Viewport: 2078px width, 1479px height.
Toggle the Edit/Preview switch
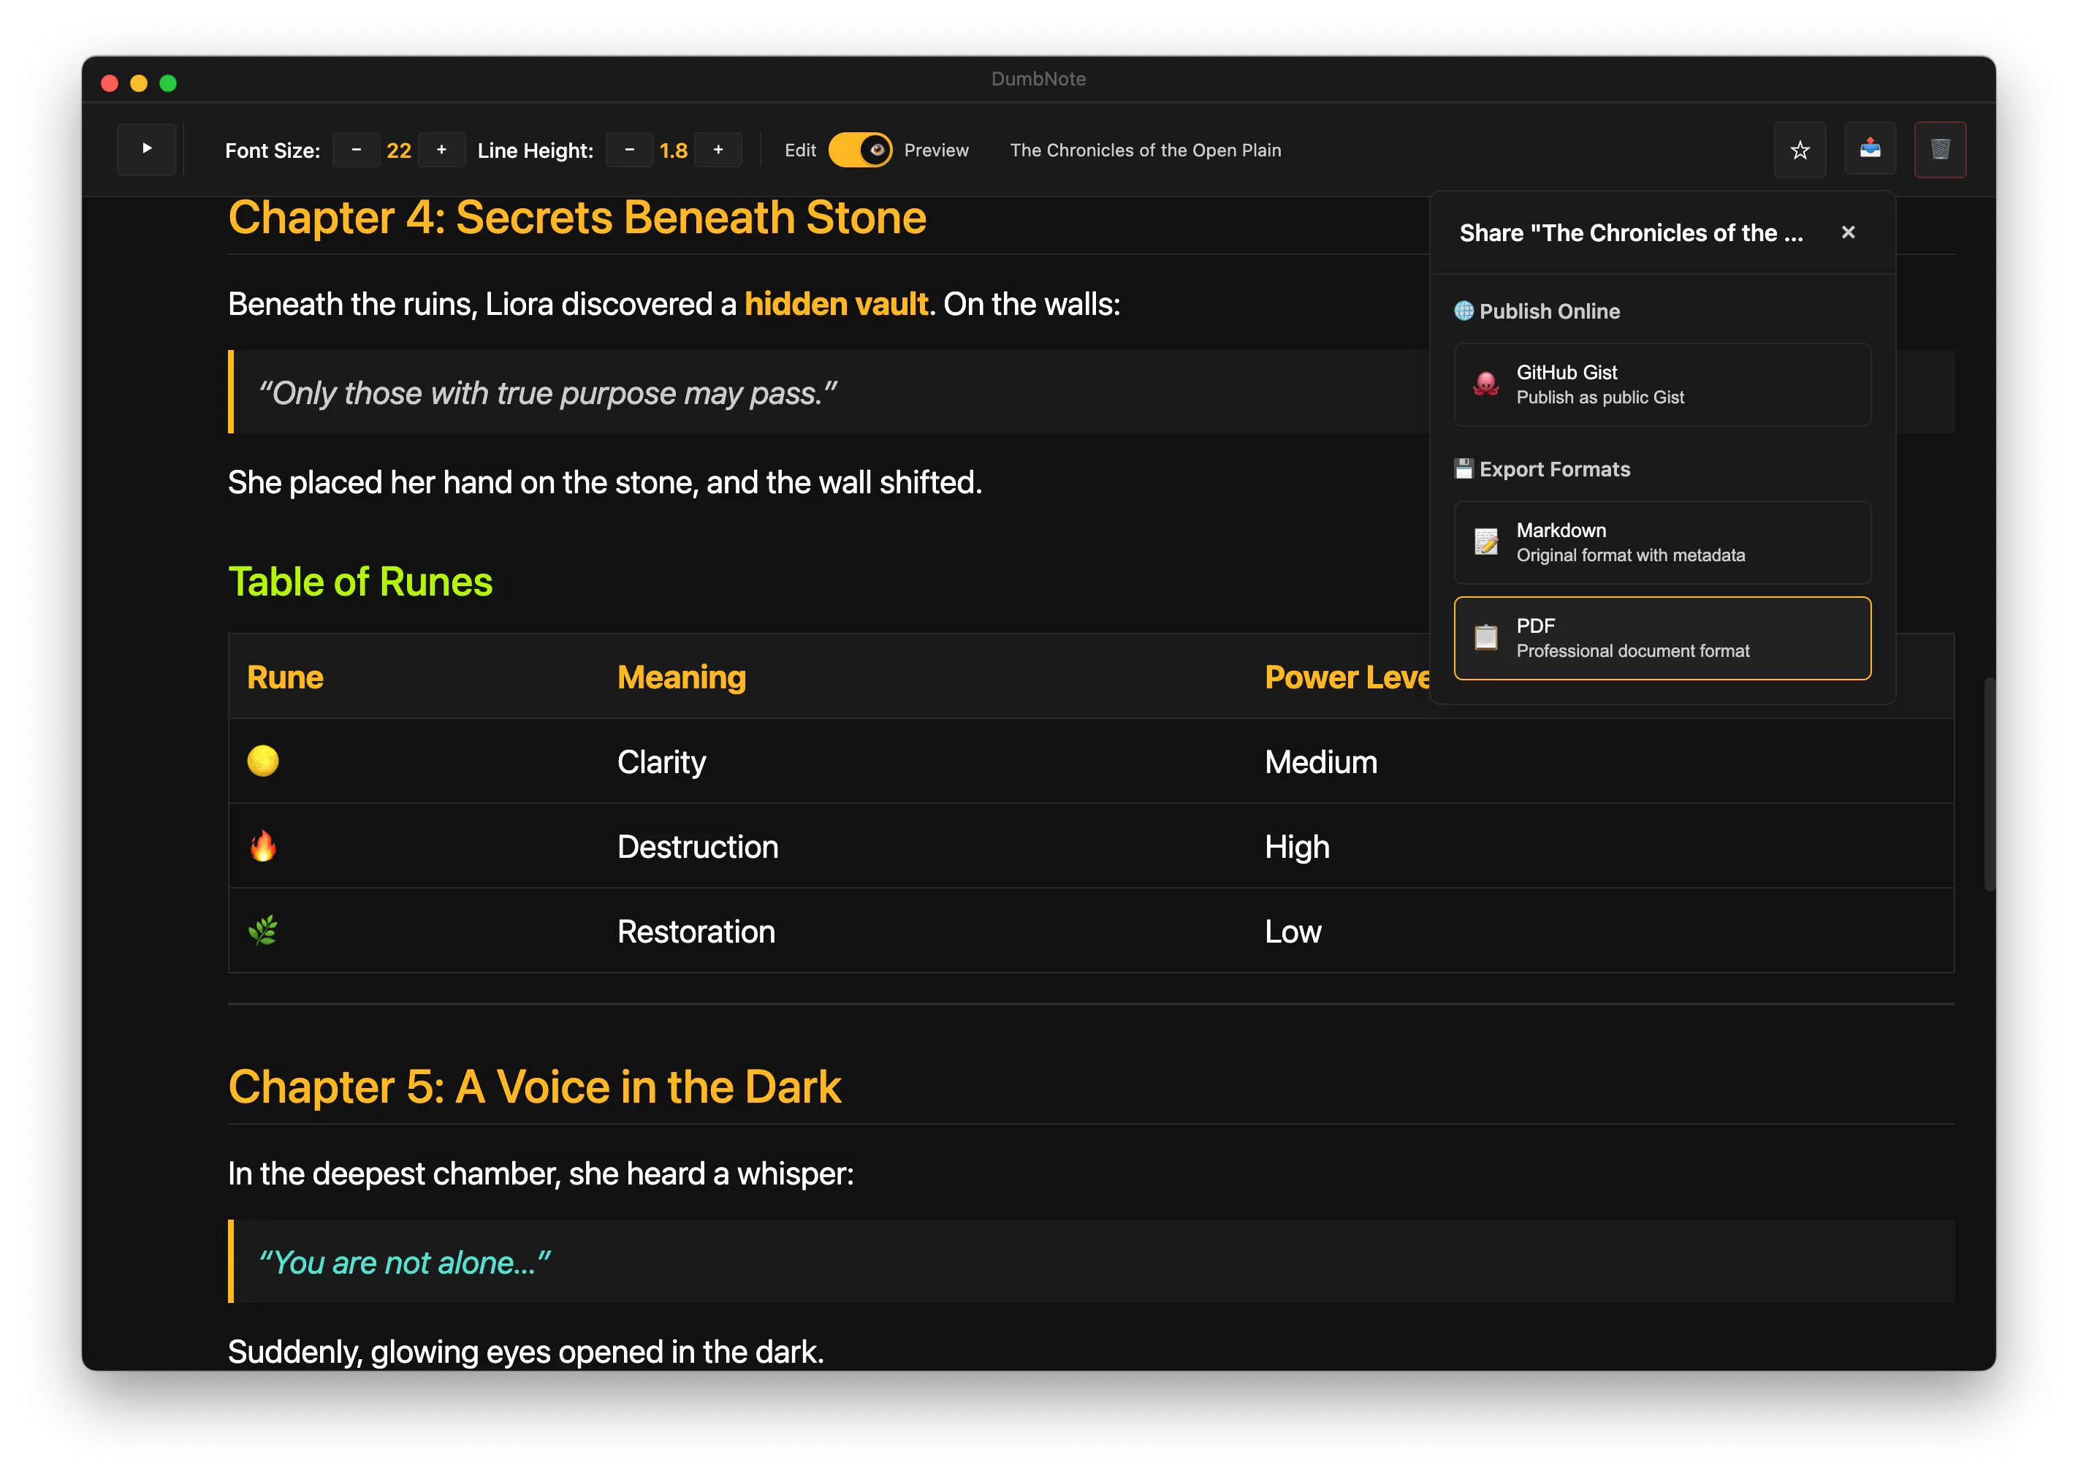859,151
